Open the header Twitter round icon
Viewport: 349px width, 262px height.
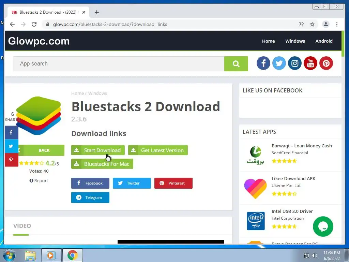point(279,63)
